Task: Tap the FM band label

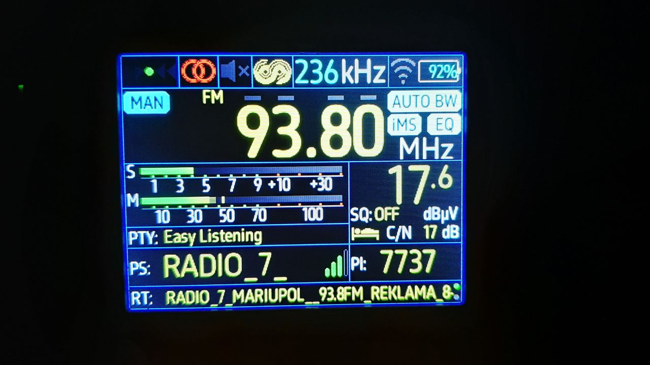Action: (x=213, y=96)
